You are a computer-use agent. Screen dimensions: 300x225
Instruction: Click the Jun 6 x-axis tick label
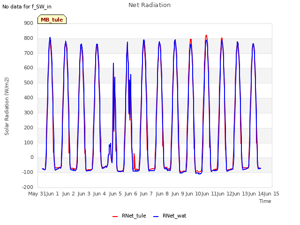(131, 194)
